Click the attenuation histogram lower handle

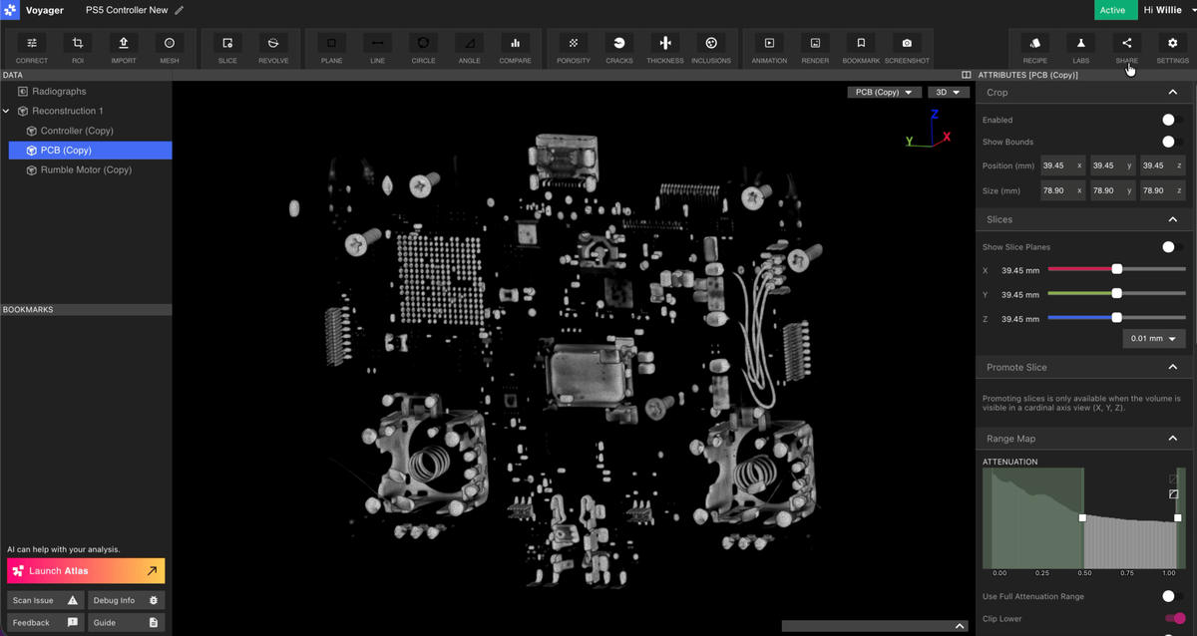pyautogui.click(x=1083, y=517)
